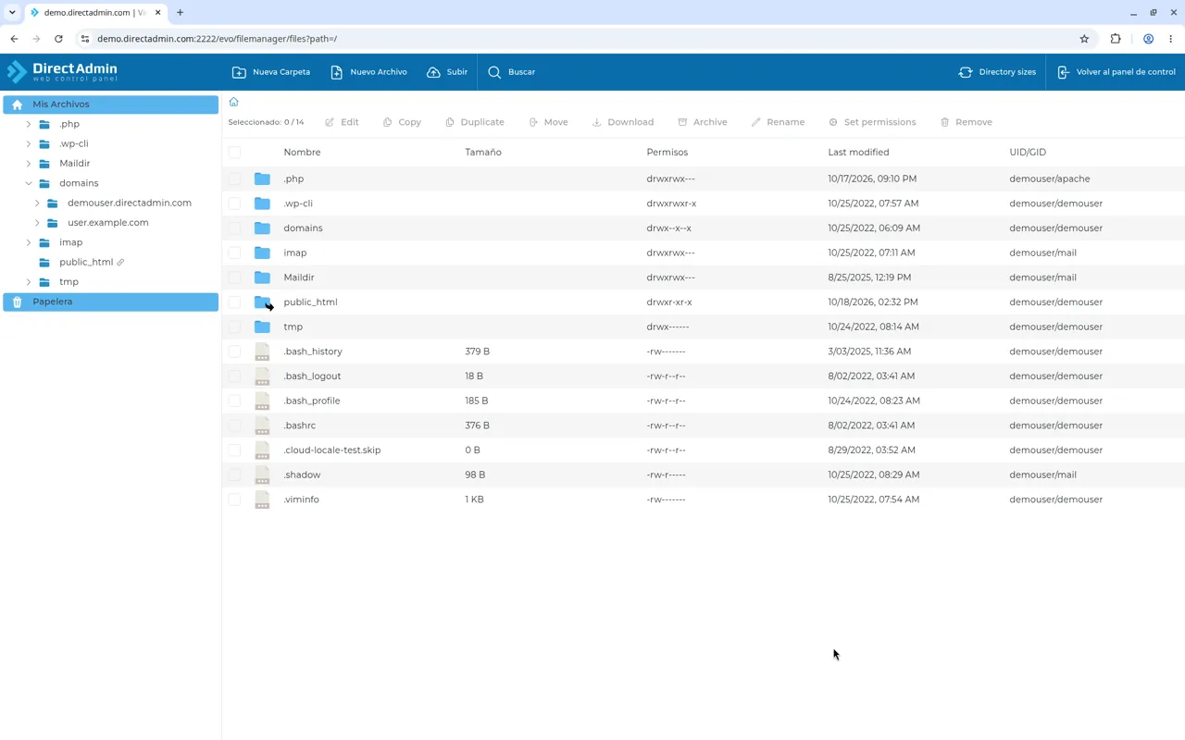Click the domains folder icon in file list
The image size is (1185, 740).
tap(262, 228)
